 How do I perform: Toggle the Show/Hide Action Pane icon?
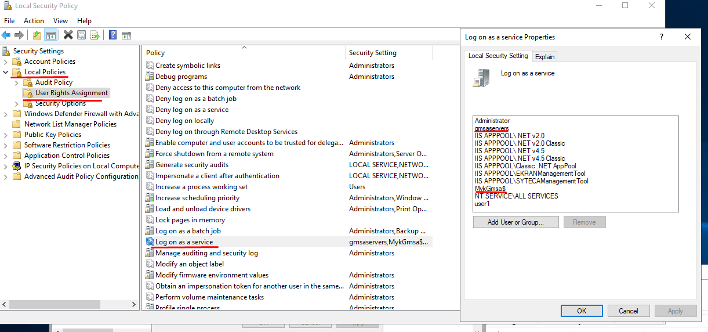(x=126, y=35)
